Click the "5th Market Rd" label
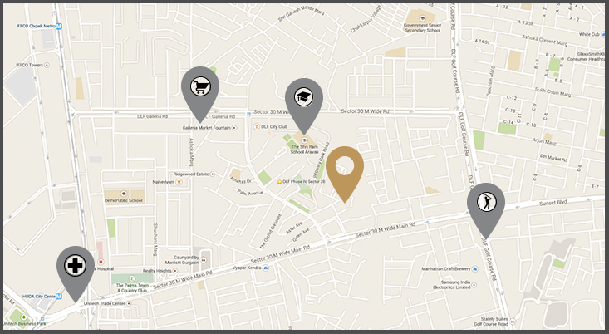Image resolution: width=609 pixels, height=334 pixels. (553, 158)
